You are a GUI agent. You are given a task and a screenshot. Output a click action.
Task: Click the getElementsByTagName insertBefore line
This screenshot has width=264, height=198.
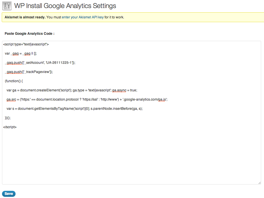[75, 109]
